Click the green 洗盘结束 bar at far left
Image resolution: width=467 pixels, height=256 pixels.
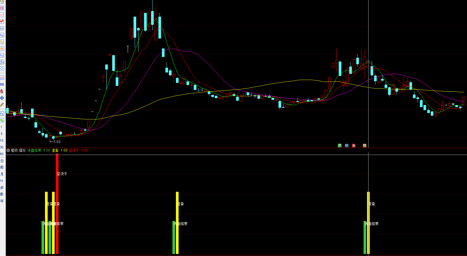point(43,237)
